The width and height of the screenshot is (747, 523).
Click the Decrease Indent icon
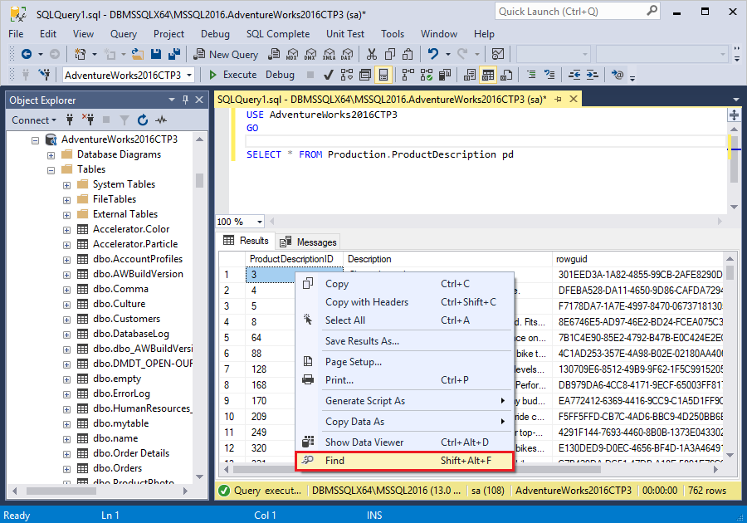click(574, 75)
